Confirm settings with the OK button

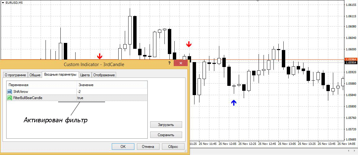pos(123,146)
